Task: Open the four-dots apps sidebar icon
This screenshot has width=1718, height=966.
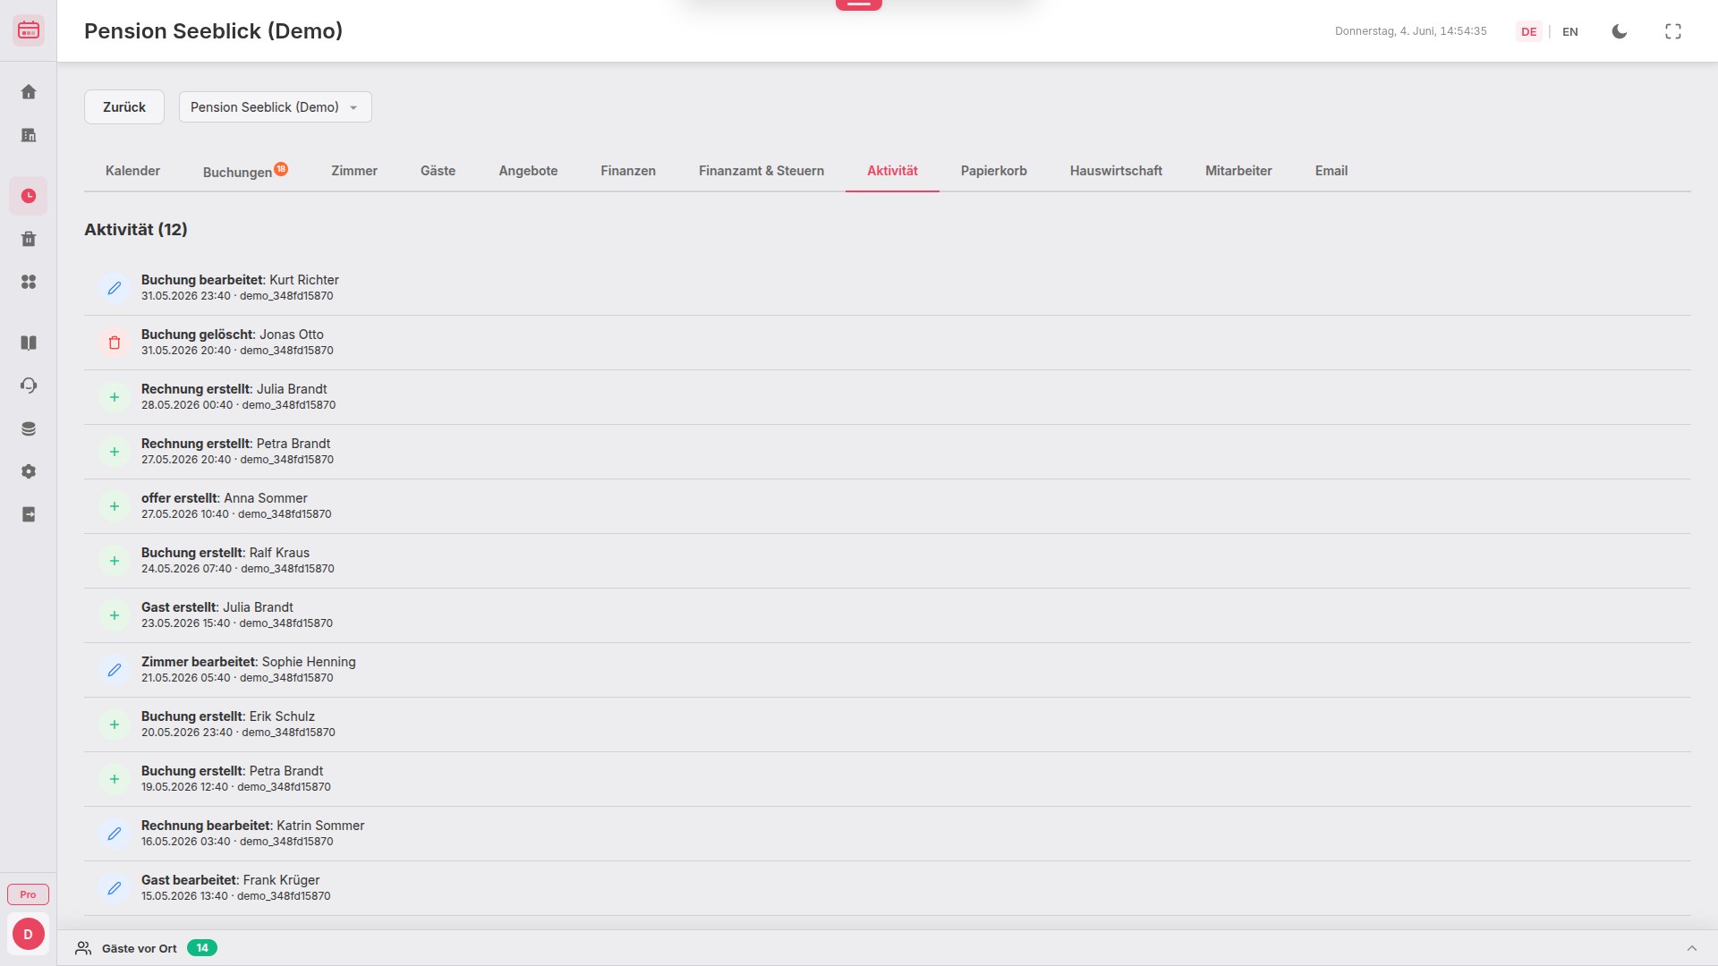Action: [x=29, y=282]
